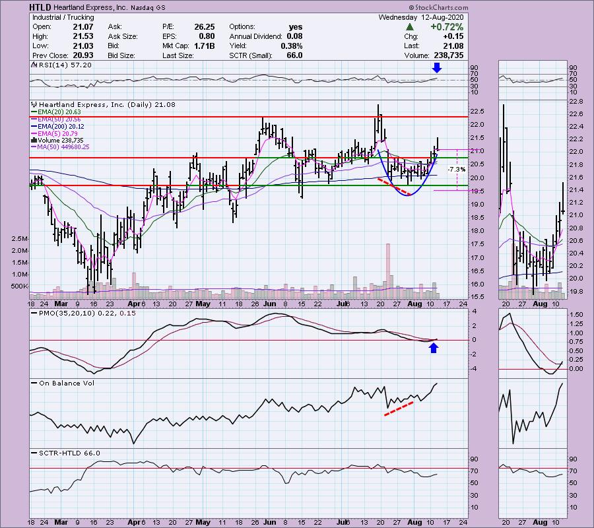Screen dimensions: 594x528
Task: Select the Bid Size label
Action: [121, 55]
